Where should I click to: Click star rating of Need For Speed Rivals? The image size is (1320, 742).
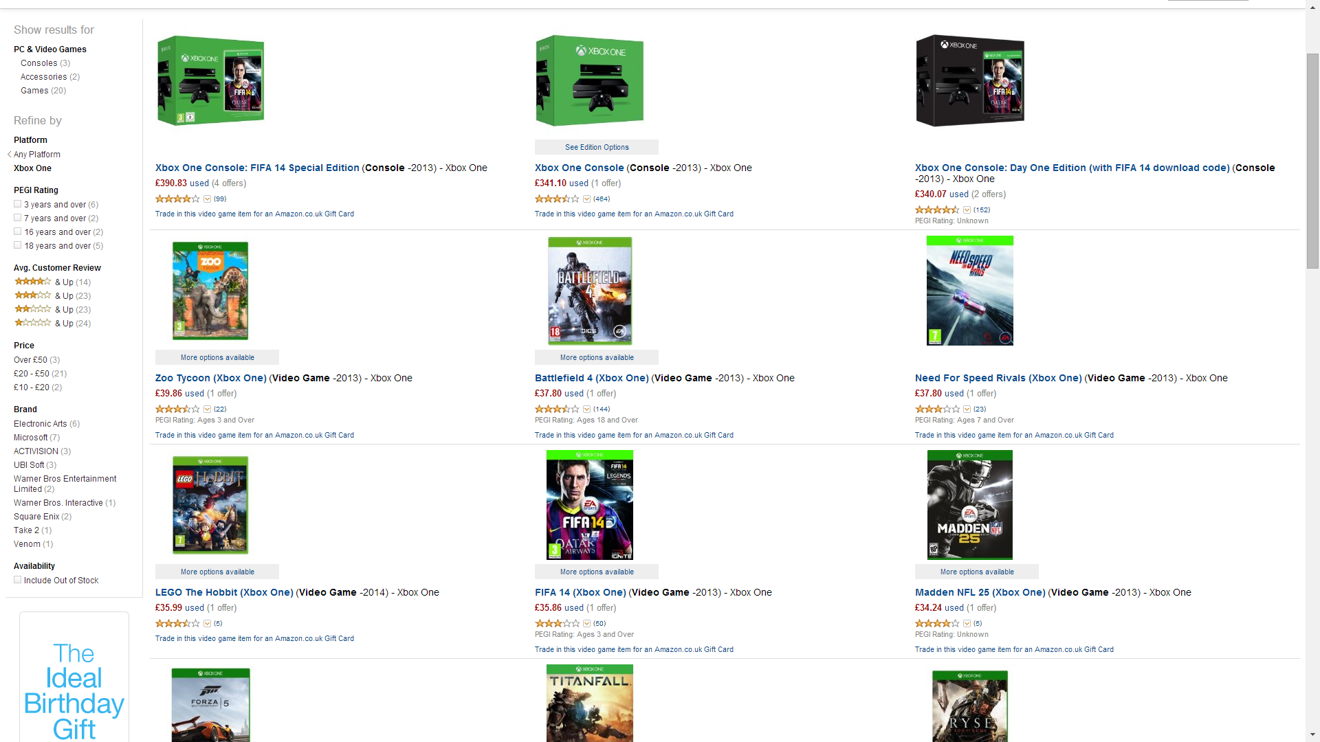[937, 409]
